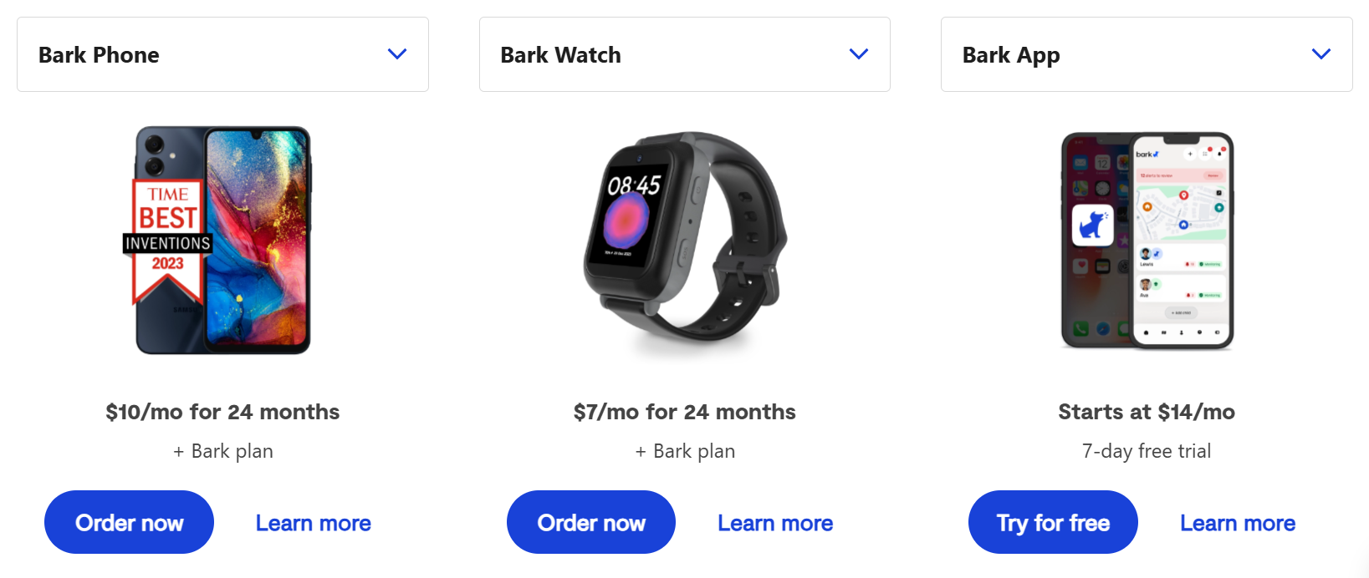
Task: Click the Starts at $14/mo pricing text
Action: tap(1147, 412)
